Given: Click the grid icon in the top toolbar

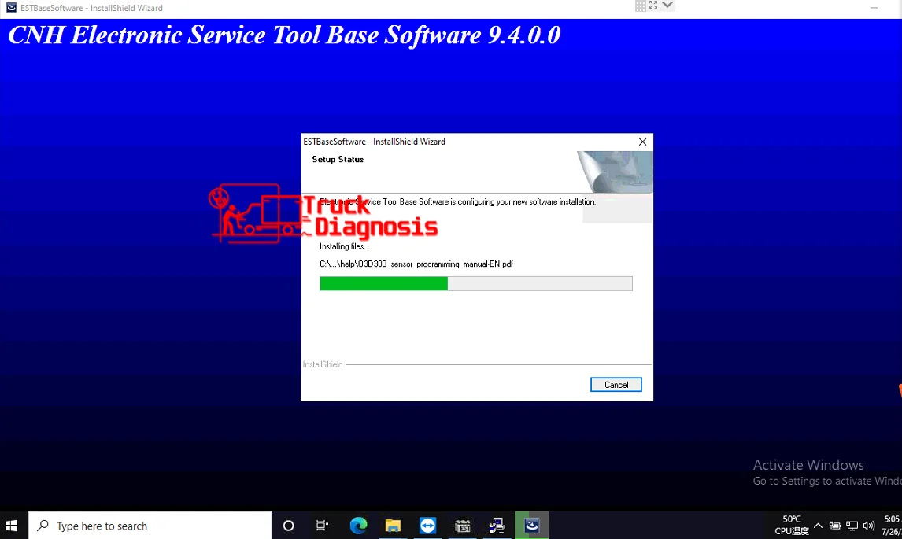Looking at the screenshot, I should coord(640,6).
